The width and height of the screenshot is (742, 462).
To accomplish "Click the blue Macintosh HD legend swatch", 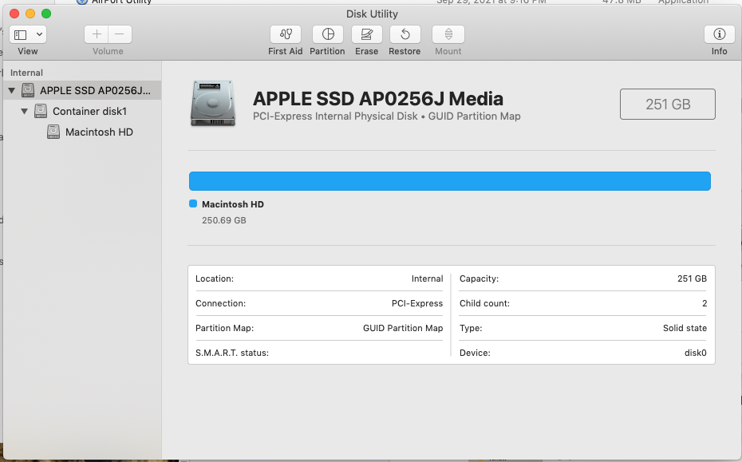I will (193, 203).
